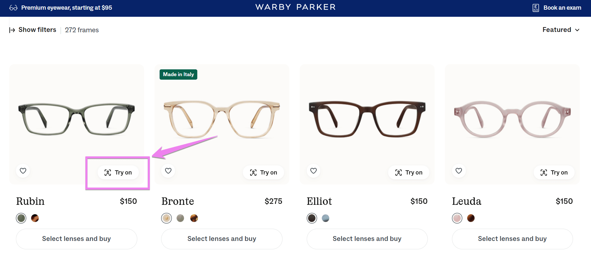Screen dimensions: 591x259
Task: Click the Book an exam document icon
Action: 535,7
